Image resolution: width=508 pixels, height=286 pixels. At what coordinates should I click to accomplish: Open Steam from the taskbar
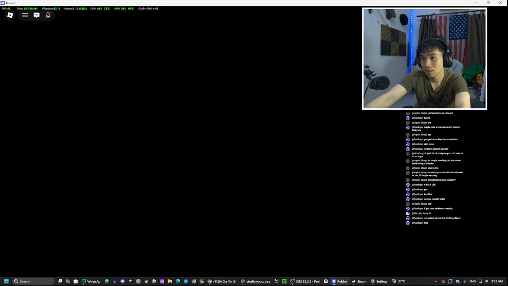pyautogui.click(x=359, y=281)
